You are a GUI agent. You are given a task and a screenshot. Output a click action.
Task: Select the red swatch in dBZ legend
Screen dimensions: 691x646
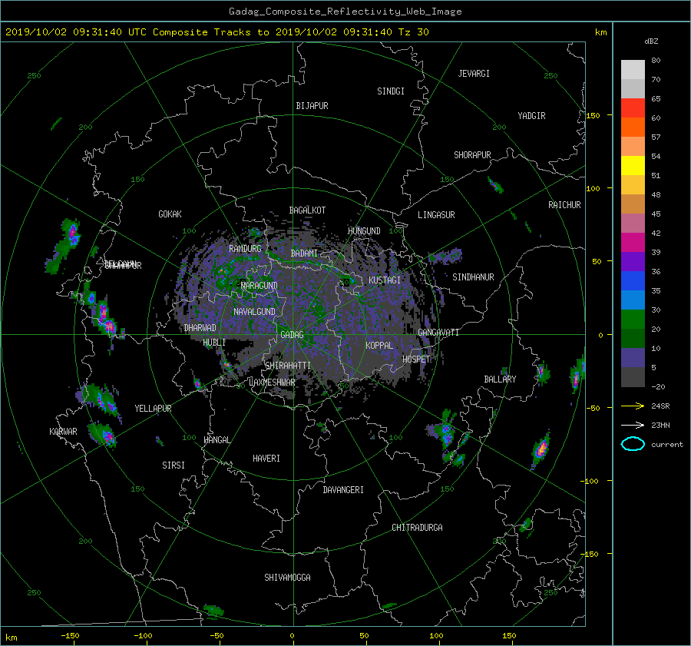[633, 108]
